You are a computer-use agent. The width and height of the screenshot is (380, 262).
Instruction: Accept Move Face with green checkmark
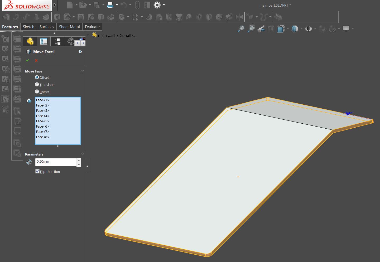(27, 60)
